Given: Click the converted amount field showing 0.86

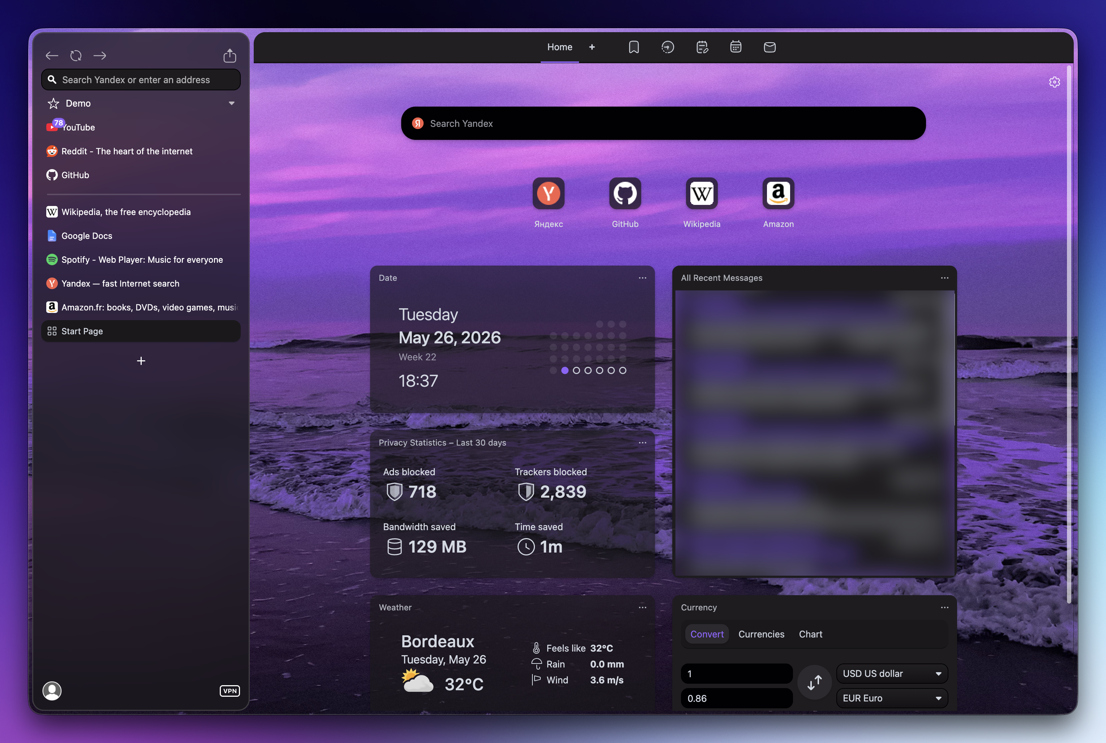Looking at the screenshot, I should pos(736,699).
